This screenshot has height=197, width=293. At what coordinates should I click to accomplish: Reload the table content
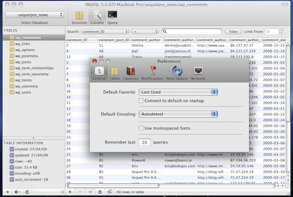100,192
